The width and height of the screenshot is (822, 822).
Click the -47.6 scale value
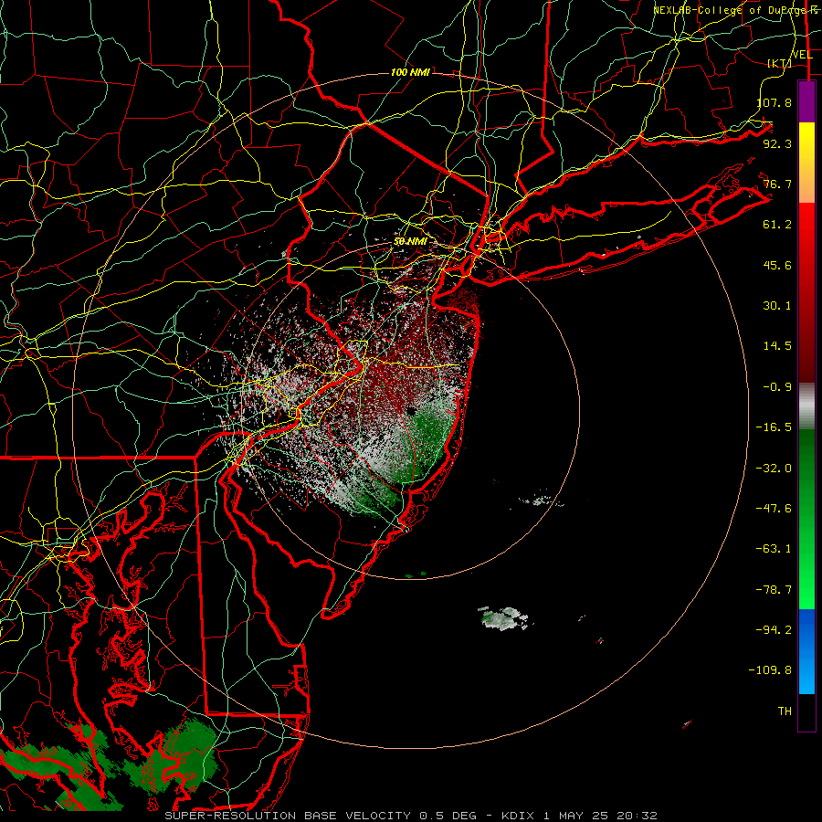(x=774, y=508)
